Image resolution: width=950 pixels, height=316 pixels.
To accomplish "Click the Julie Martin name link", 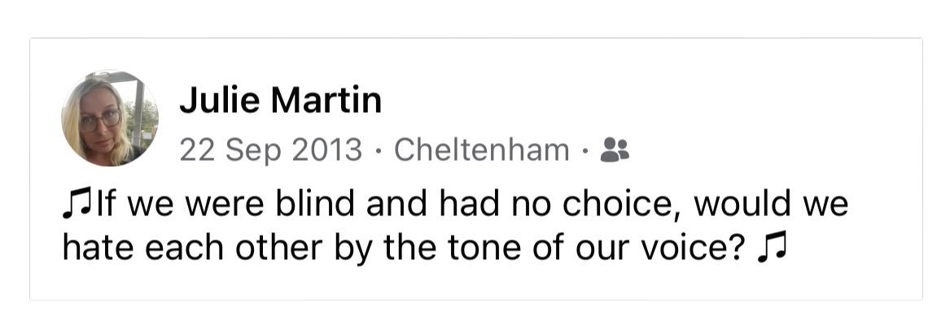I will pyautogui.click(x=281, y=100).
